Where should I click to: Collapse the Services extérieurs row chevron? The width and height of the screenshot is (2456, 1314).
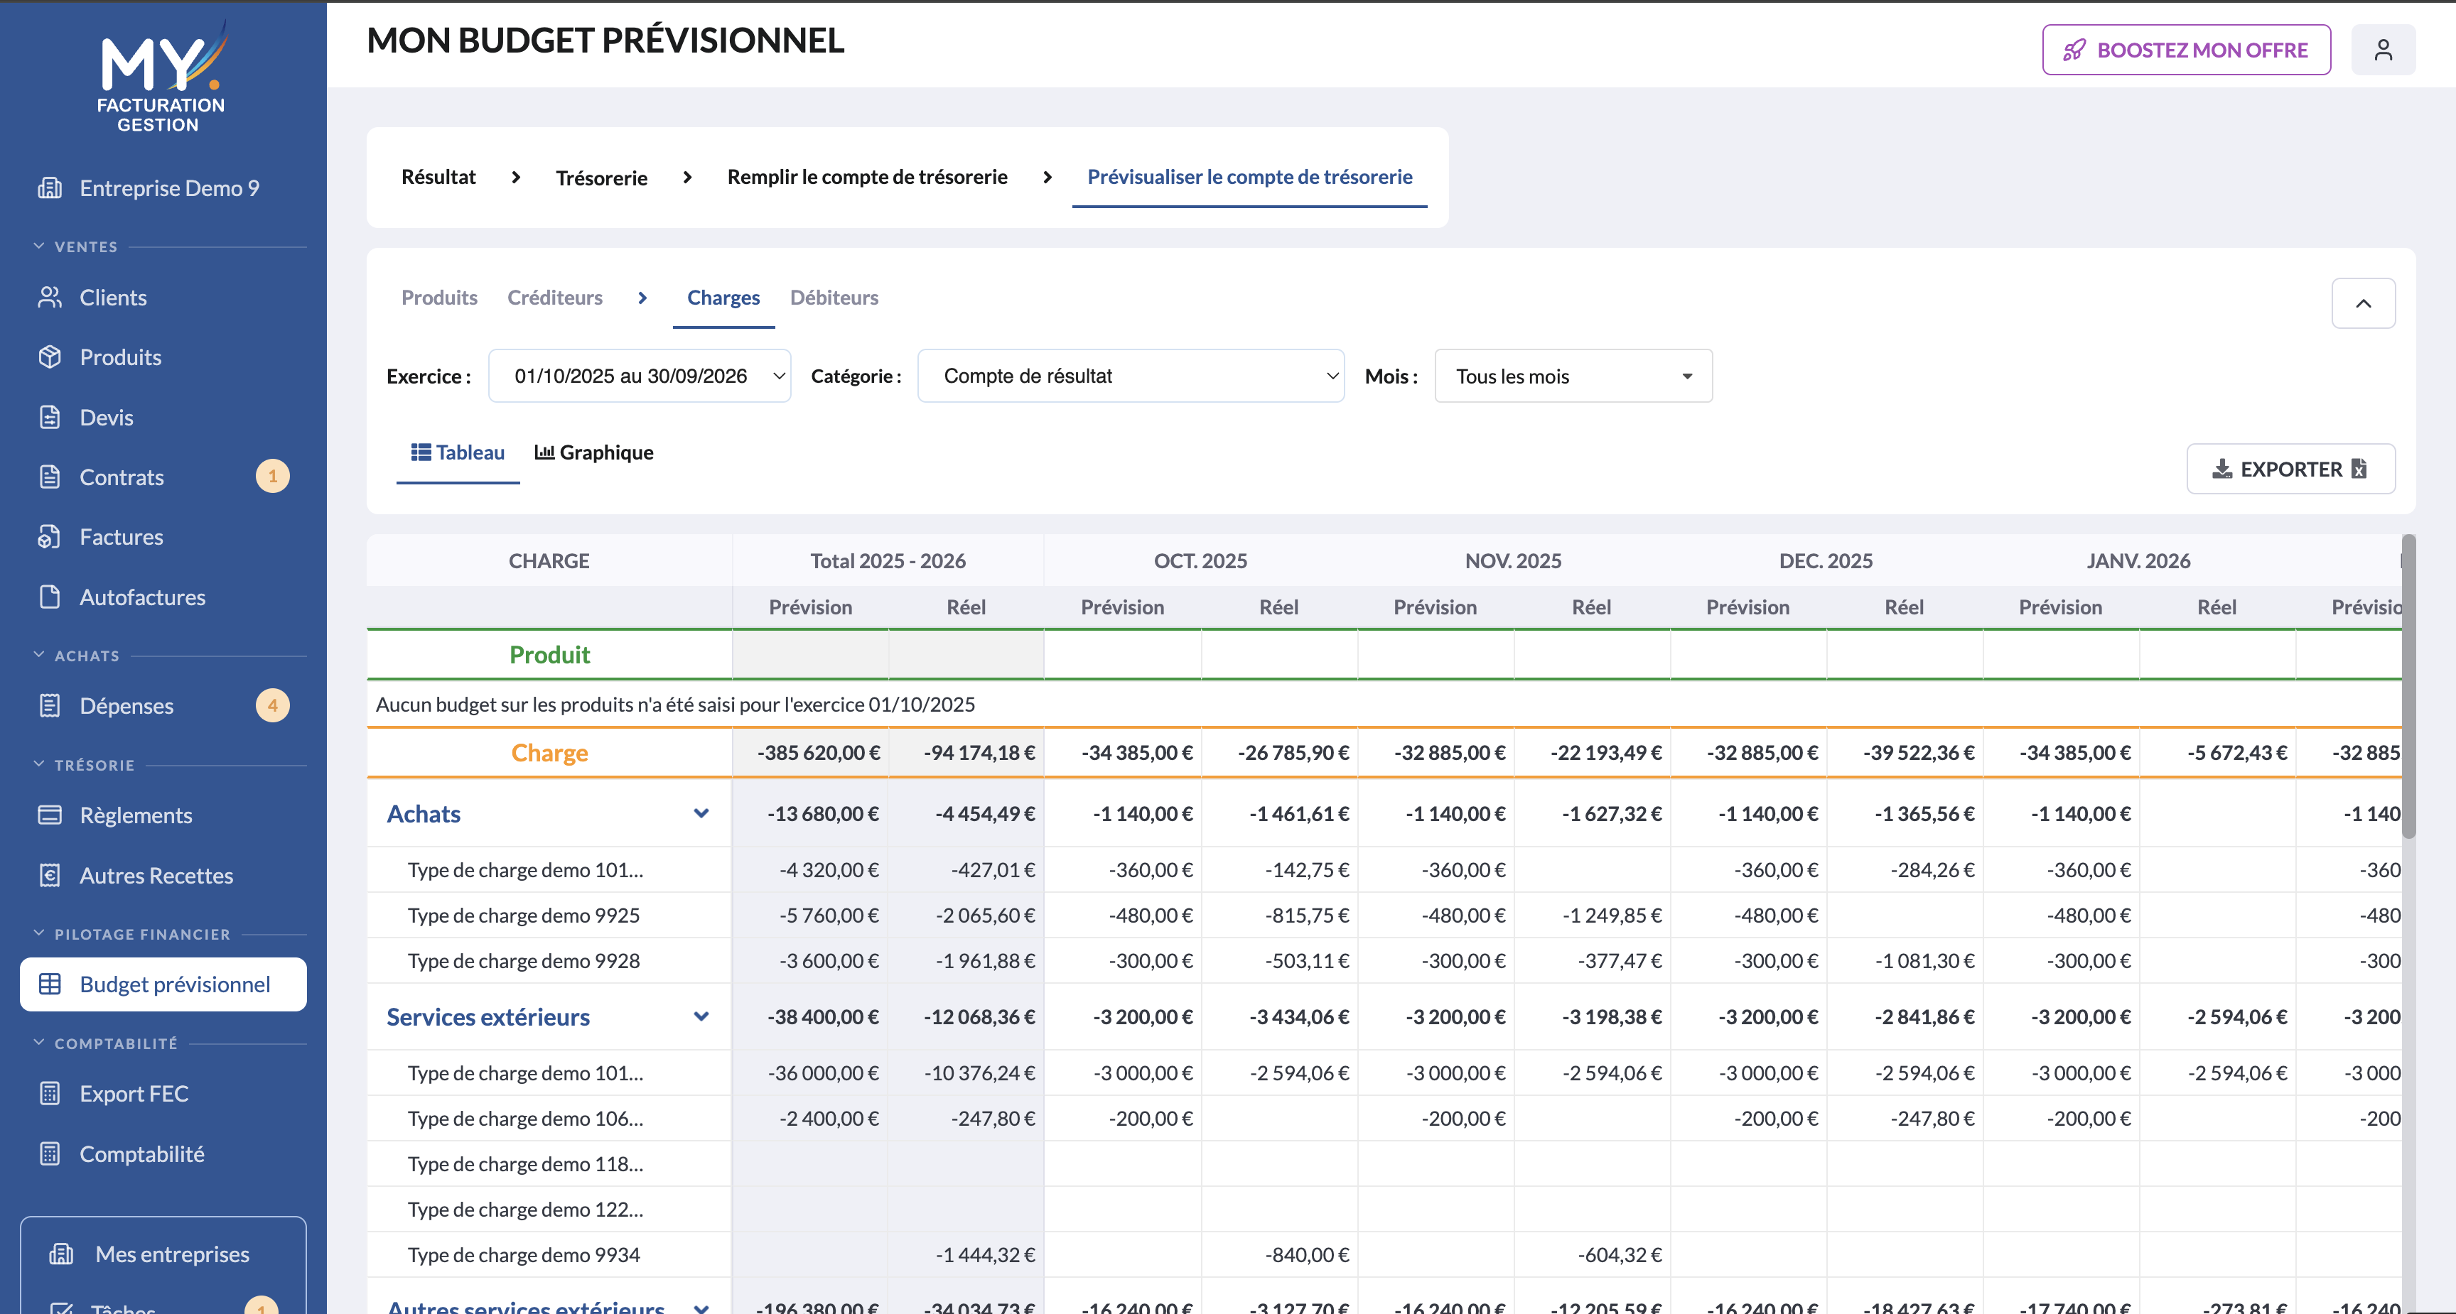coord(701,1016)
